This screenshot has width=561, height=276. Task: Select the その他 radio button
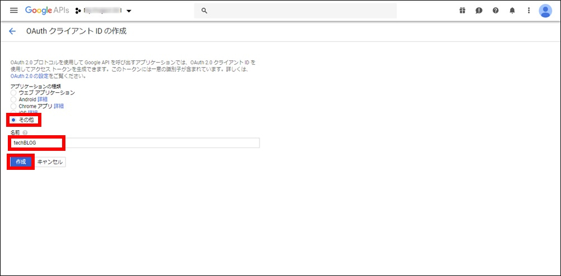13,120
